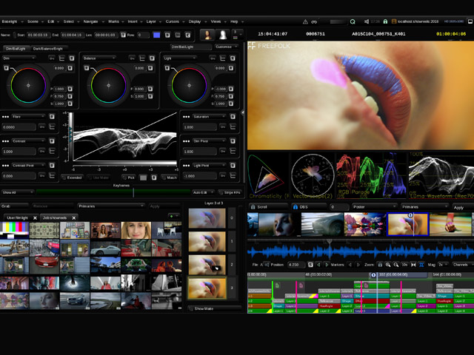Click reset icon beside the grey pick swatch

tap(154, 177)
